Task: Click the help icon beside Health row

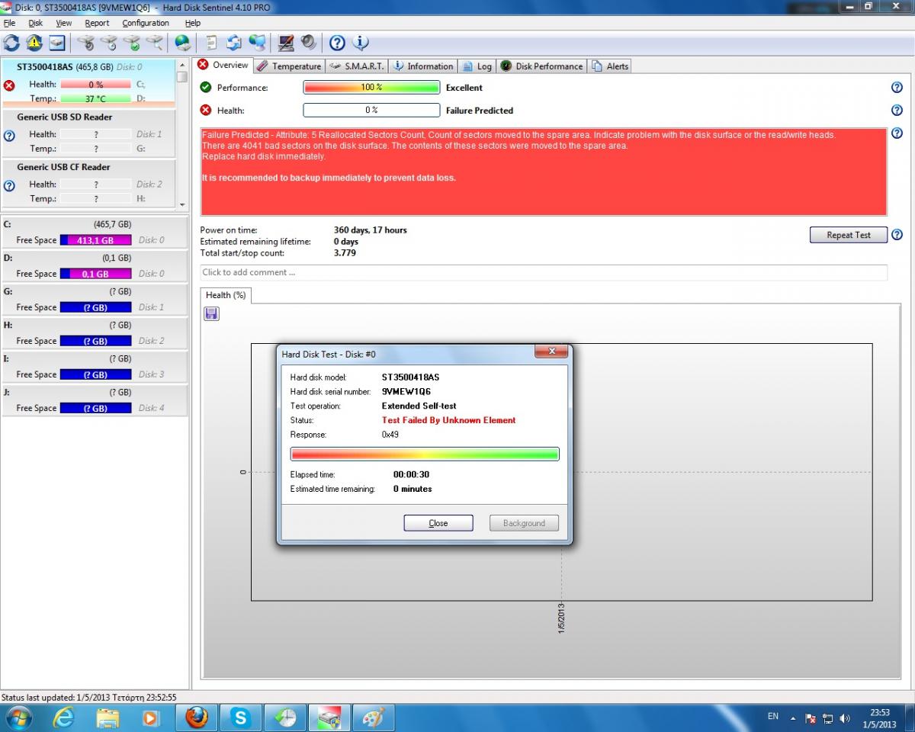Action: 897,111
